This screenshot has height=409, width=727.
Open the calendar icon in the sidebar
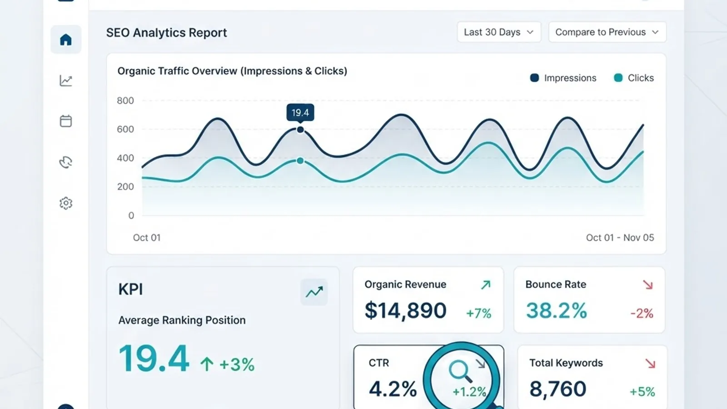66,121
